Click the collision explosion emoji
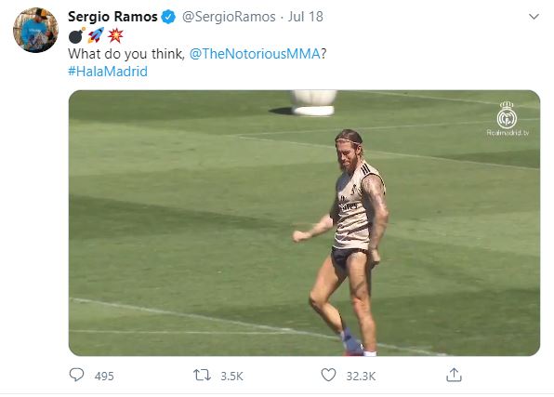The image size is (554, 397). click(115, 35)
